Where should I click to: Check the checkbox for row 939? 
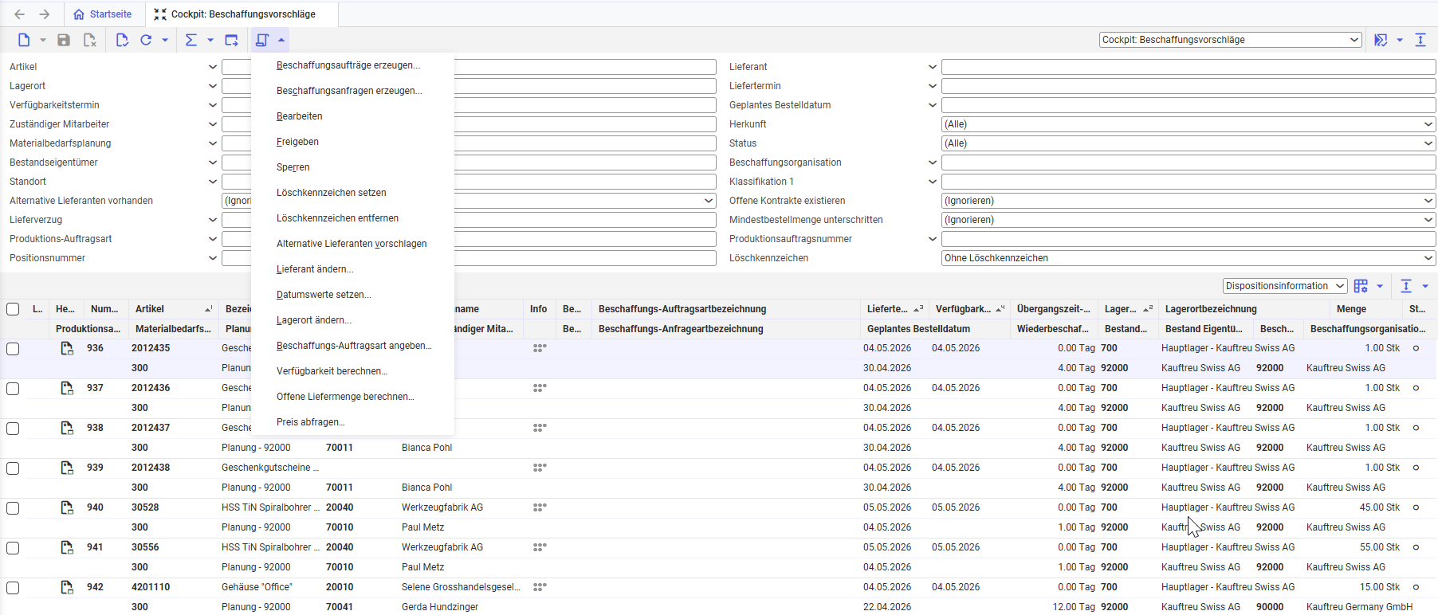click(x=13, y=468)
